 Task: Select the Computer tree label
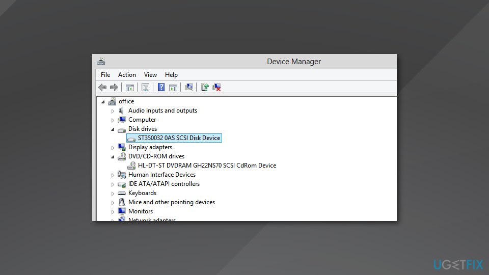pyautogui.click(x=142, y=120)
